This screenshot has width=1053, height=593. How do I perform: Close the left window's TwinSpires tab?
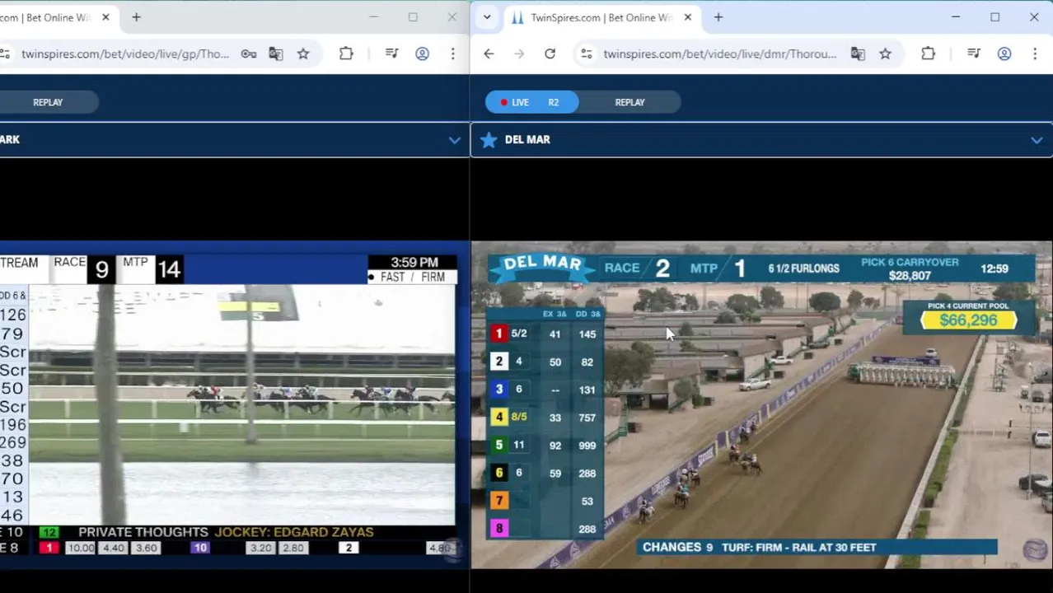[105, 17]
